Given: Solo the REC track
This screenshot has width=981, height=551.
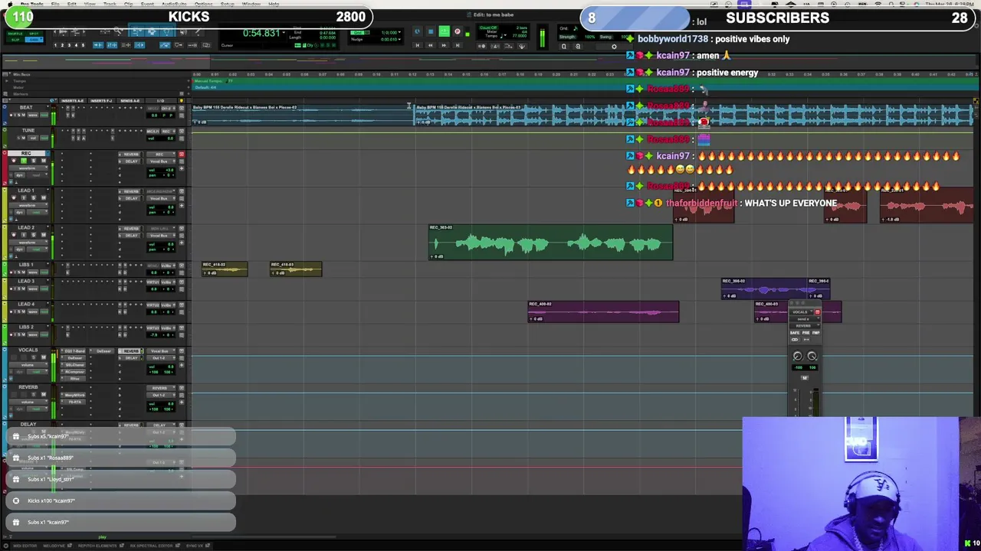Looking at the screenshot, I should [x=34, y=161].
